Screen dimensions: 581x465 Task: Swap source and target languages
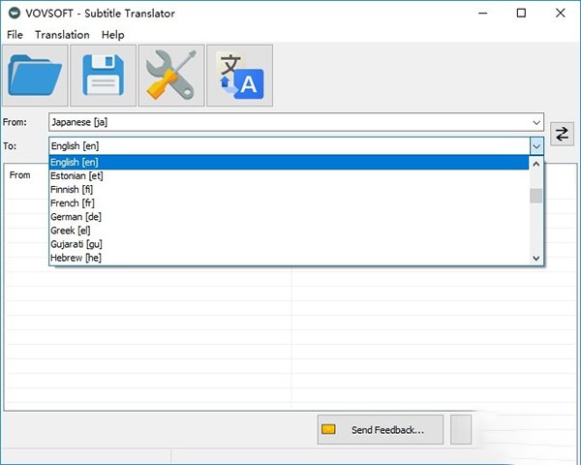coord(562,134)
